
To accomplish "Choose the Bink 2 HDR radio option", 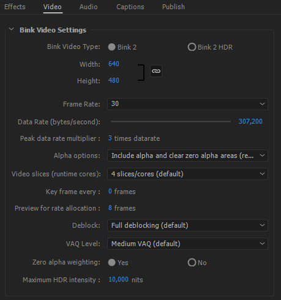I will coord(192,47).
